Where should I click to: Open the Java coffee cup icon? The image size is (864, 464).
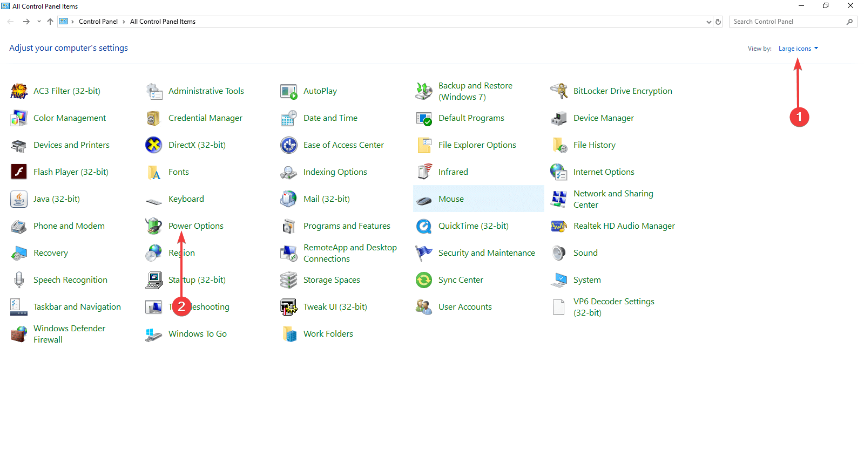[x=19, y=199]
